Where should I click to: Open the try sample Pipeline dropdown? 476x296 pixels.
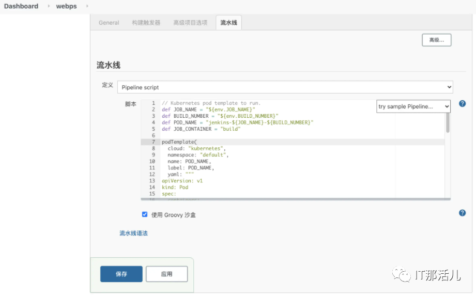tap(413, 106)
